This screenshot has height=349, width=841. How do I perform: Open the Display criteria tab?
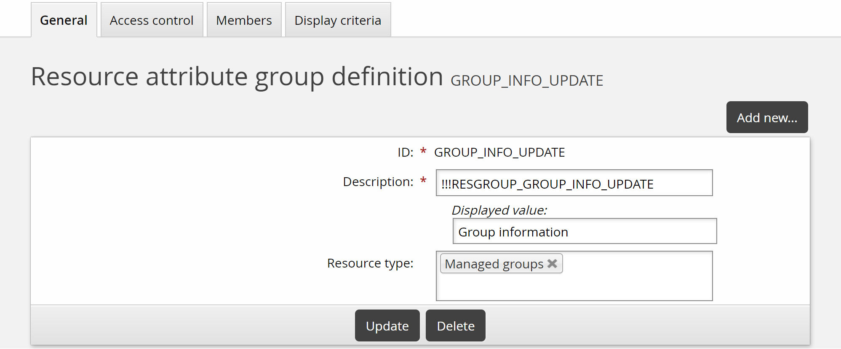coord(338,20)
